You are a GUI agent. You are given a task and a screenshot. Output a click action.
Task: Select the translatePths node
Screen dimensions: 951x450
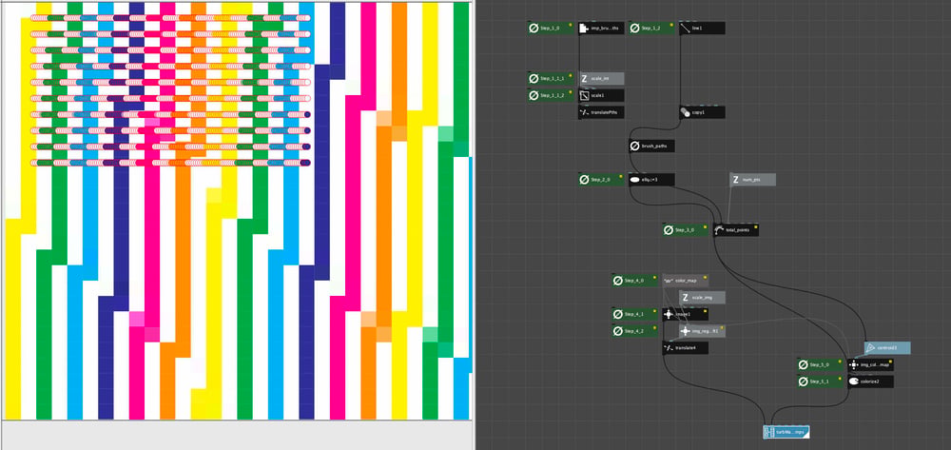pos(601,112)
